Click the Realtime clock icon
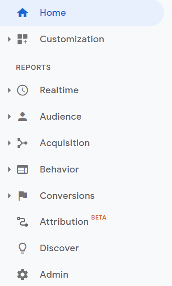 (x=22, y=90)
